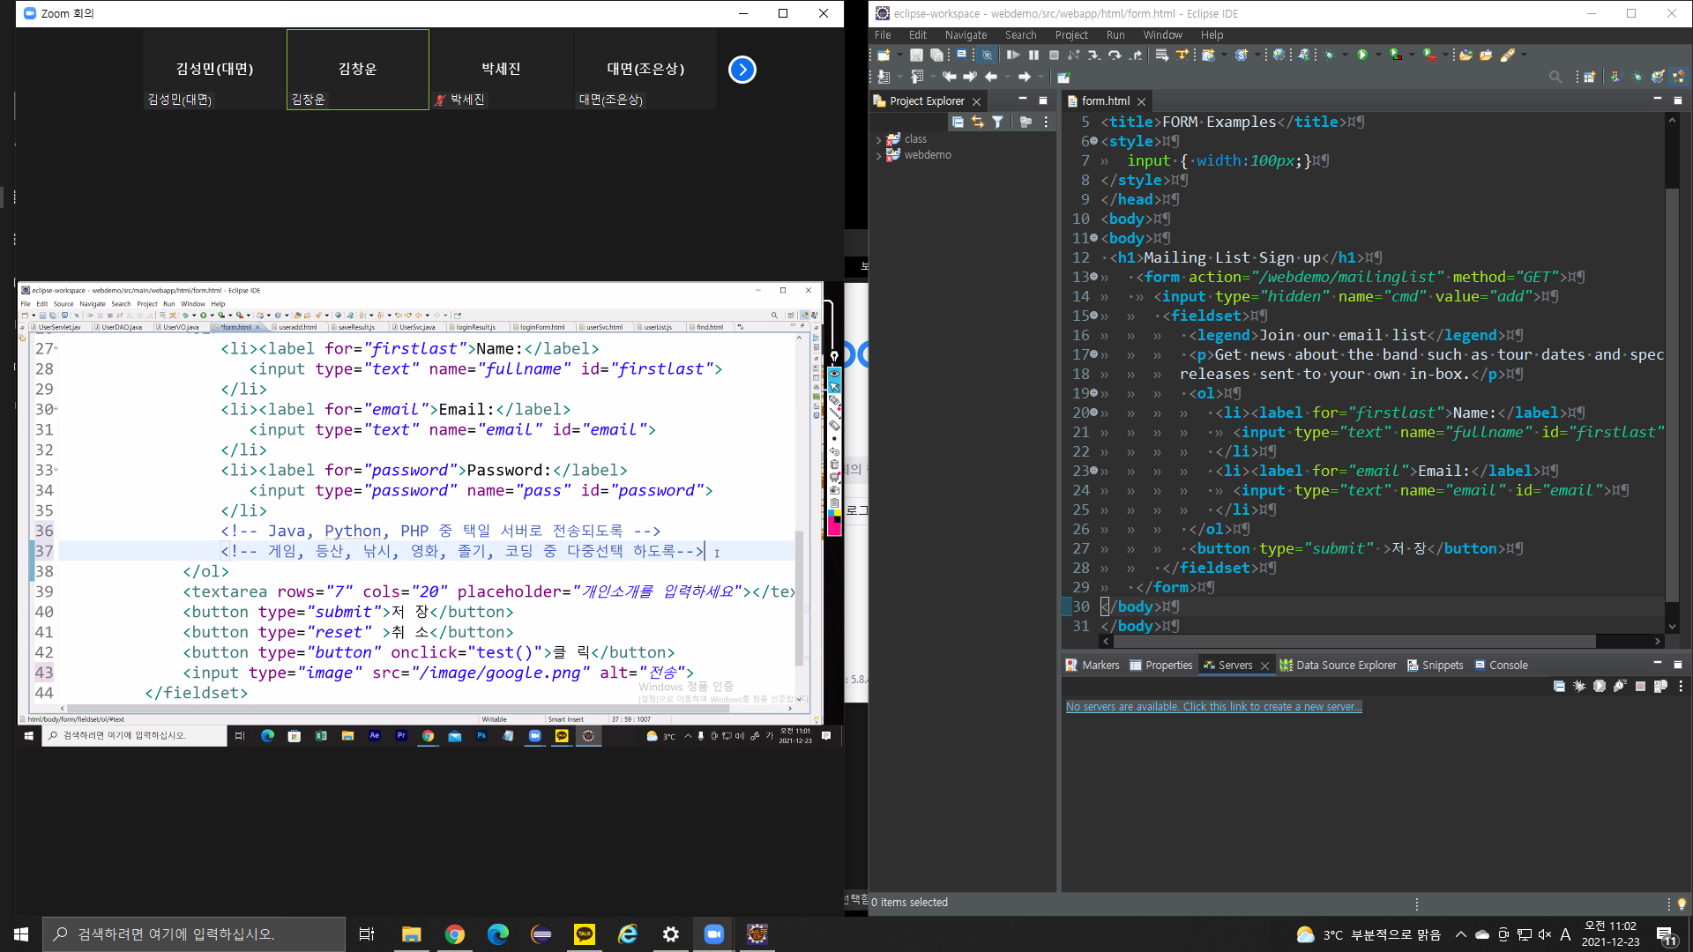Click Zoom participants next arrow button

pos(742,70)
